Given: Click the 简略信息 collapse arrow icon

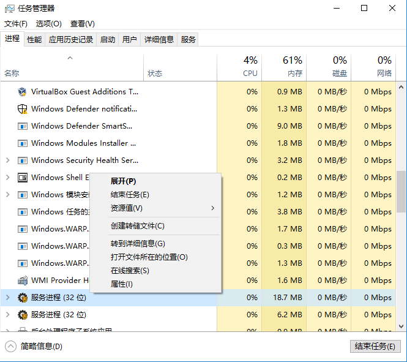Looking at the screenshot, I should click(10, 347).
